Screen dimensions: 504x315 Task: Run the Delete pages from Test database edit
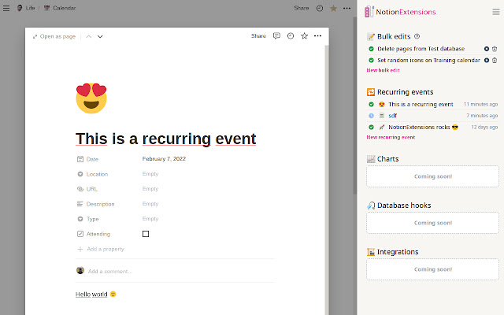click(x=487, y=49)
